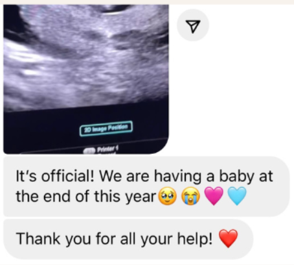Click the pleading face emoji
Image resolution: width=294 pixels, height=265 pixels.
pos(168,196)
